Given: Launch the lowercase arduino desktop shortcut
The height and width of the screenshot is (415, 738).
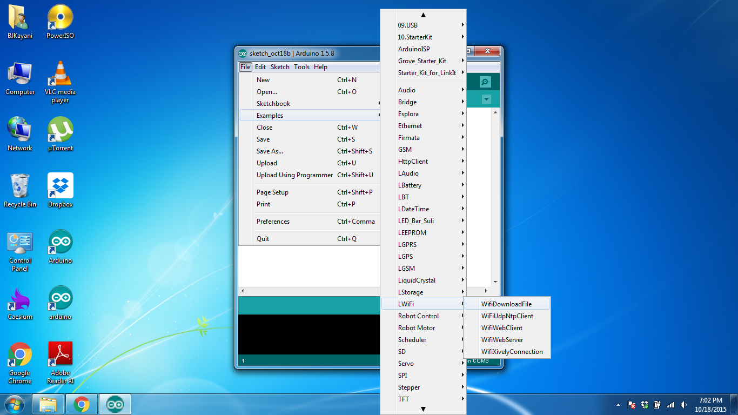Looking at the screenshot, I should 60,303.
